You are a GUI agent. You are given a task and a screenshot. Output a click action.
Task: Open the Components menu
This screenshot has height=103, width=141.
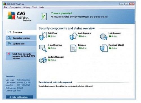pos(15,7)
